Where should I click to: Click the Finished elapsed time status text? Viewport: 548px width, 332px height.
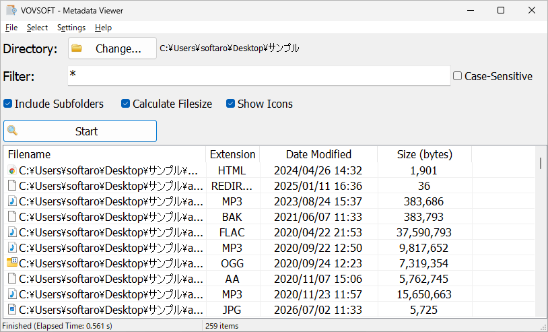[57, 326]
